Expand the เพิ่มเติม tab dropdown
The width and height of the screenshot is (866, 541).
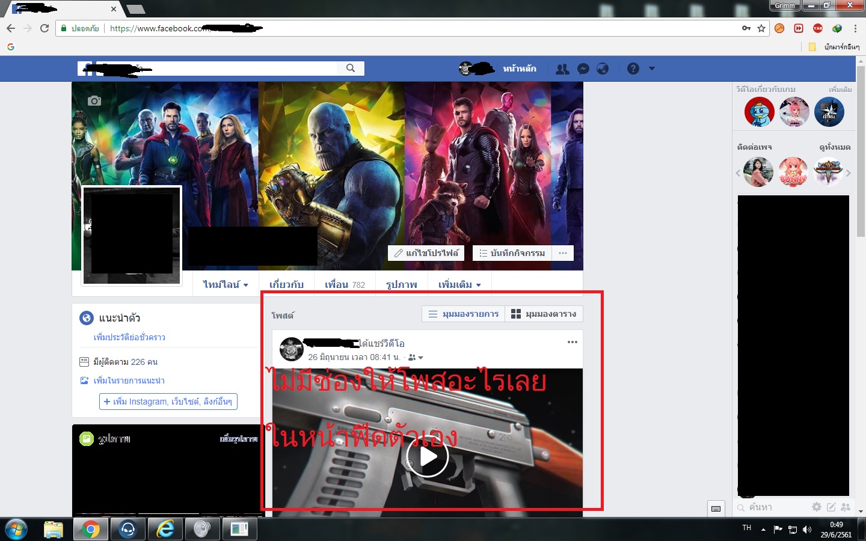click(x=459, y=284)
